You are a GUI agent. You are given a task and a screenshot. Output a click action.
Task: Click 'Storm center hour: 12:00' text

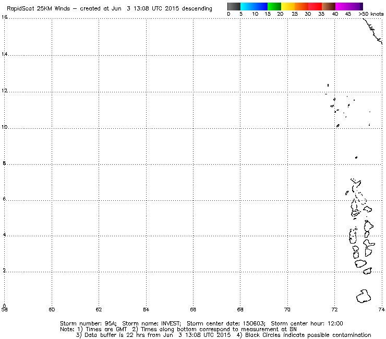point(307,323)
